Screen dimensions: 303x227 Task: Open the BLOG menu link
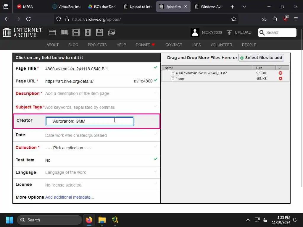[x=73, y=45]
